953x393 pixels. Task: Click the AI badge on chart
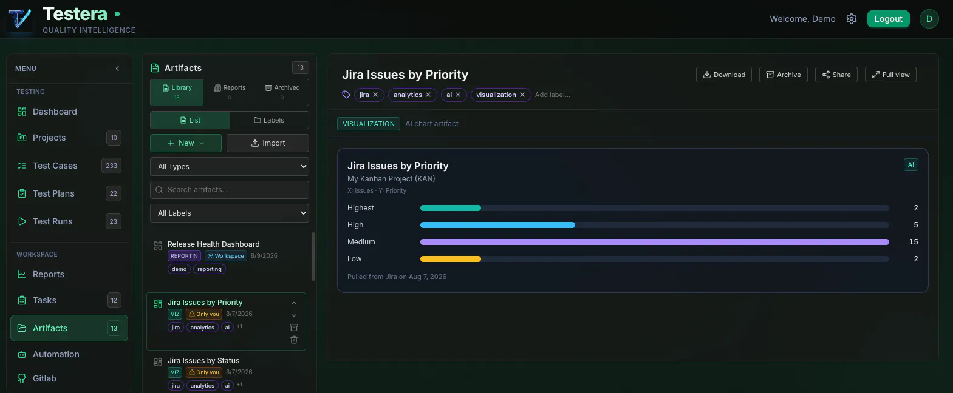click(911, 164)
